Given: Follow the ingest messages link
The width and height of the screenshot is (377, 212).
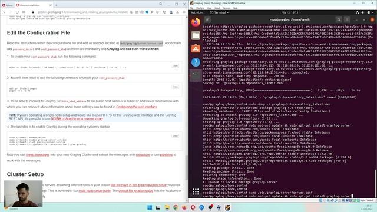Looking at the screenshot, I should [38, 155].
